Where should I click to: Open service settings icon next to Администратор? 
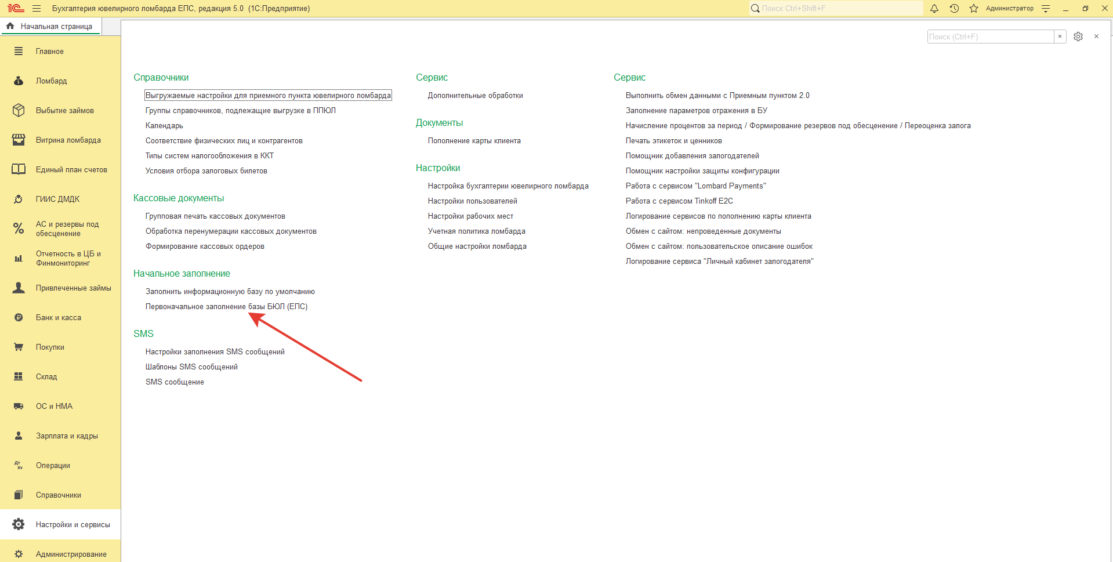click(x=1046, y=9)
